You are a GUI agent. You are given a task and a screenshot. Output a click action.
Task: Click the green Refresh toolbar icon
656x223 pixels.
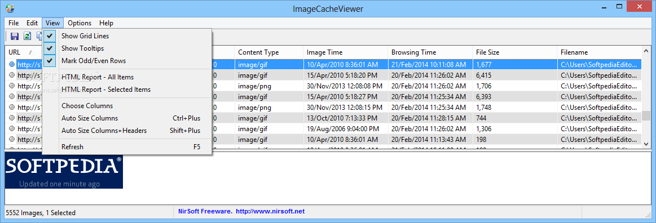tap(27, 36)
